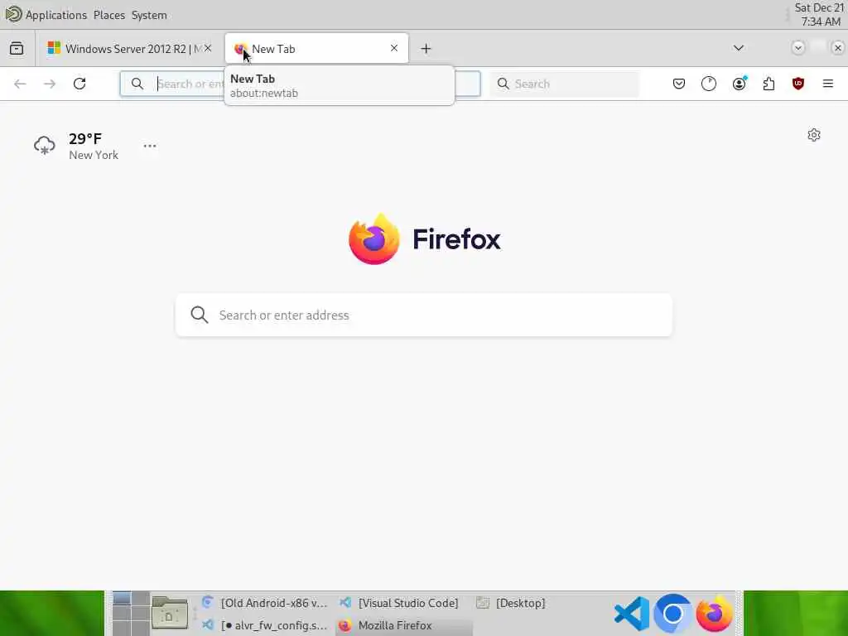
Task: Save page to Pocket
Action: point(679,84)
